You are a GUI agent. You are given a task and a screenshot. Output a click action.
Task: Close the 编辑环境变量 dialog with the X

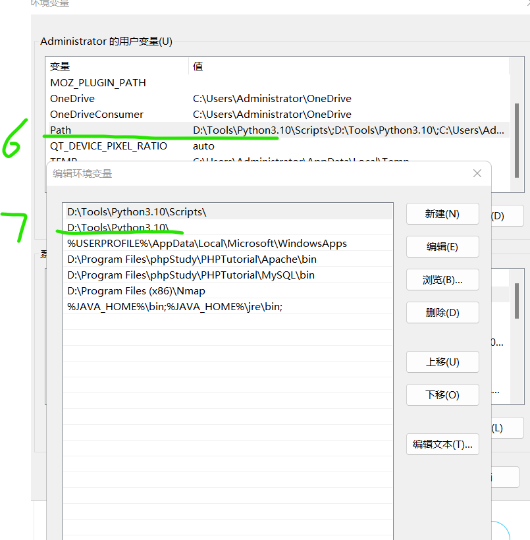click(477, 173)
